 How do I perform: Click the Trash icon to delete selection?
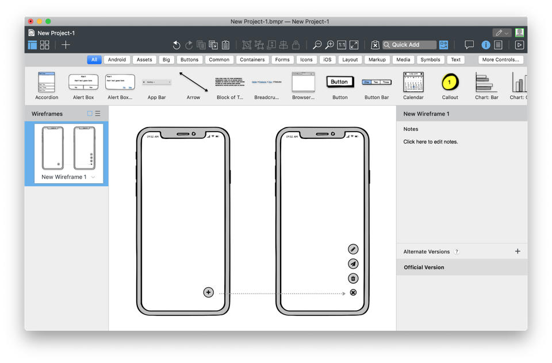pos(352,278)
